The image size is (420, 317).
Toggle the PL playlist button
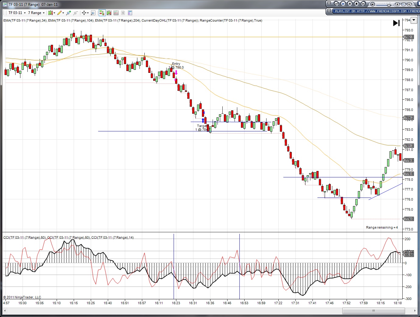click(x=404, y=4)
